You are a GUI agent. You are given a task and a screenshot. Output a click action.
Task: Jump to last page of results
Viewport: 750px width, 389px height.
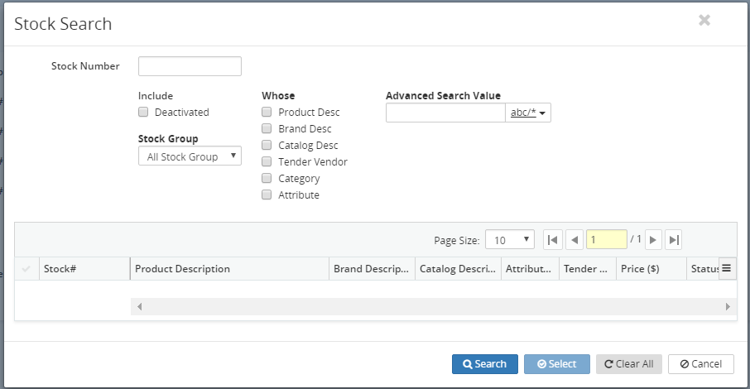(674, 240)
